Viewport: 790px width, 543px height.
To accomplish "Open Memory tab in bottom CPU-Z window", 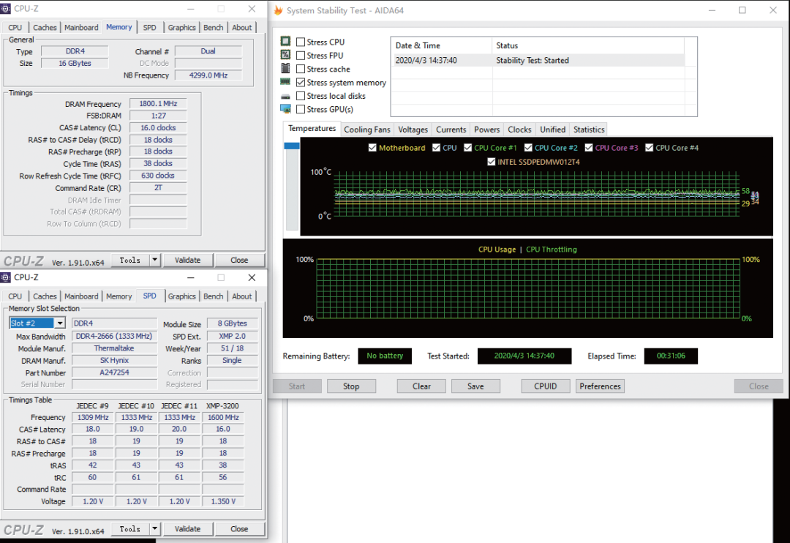I will coord(119,296).
